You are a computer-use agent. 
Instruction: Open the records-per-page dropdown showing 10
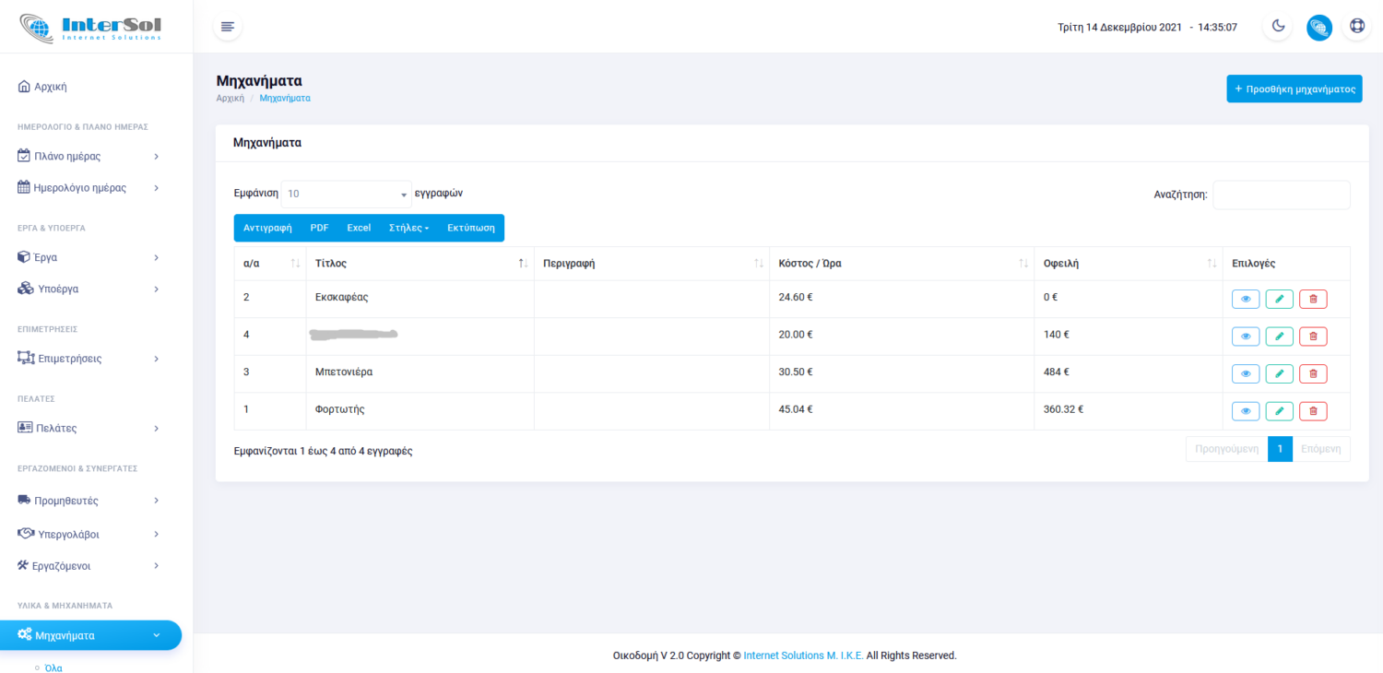coord(347,195)
